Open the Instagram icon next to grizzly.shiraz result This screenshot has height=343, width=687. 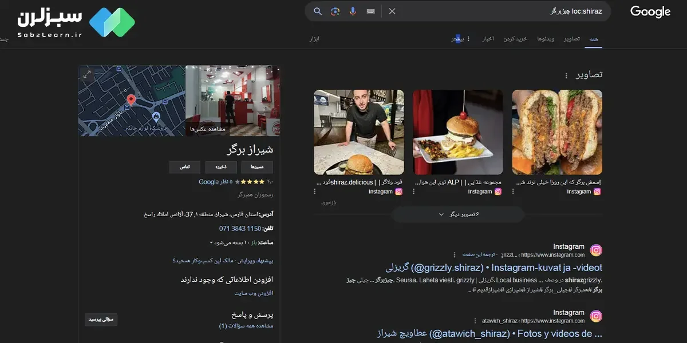click(x=596, y=250)
